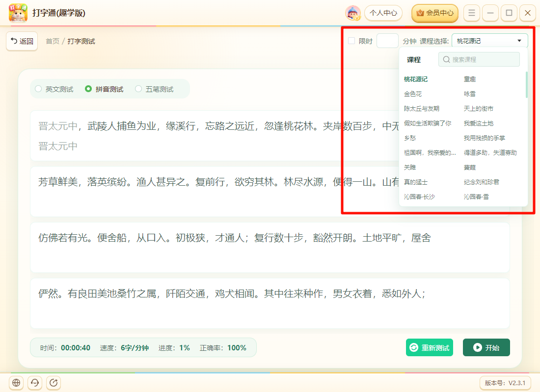Click the 时间 00:00:40 value
Viewport: 540px width, 392px height.
coord(76,347)
